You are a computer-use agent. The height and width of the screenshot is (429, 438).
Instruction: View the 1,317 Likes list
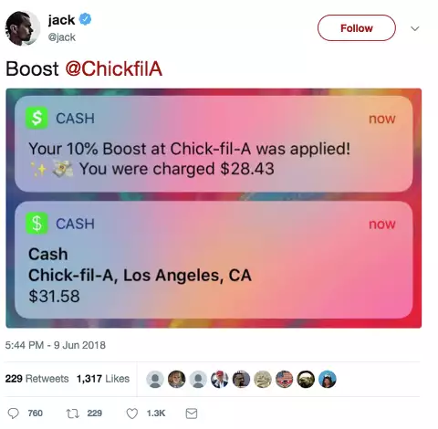(x=103, y=379)
